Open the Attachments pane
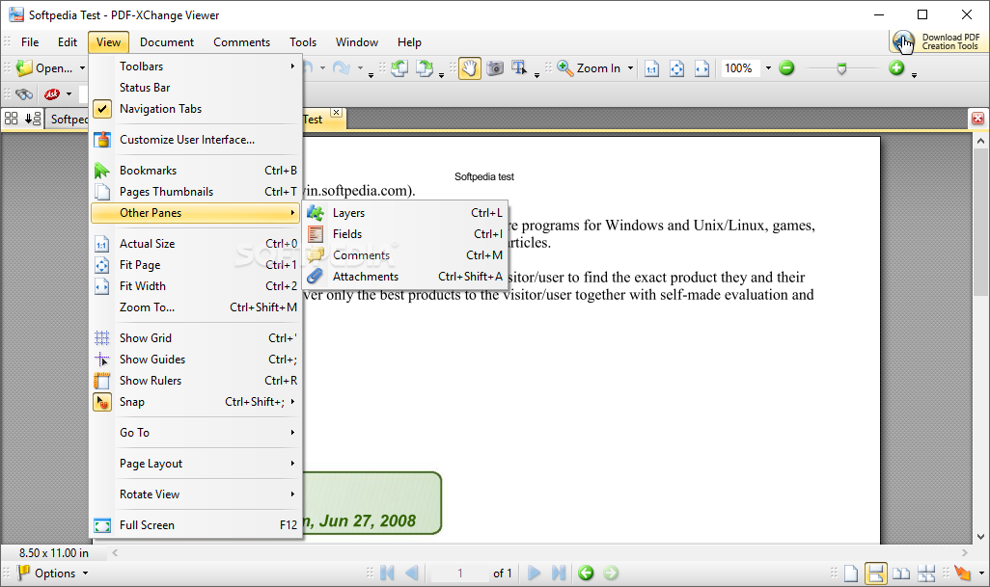Viewport: 990px width, 587px height. (404, 277)
